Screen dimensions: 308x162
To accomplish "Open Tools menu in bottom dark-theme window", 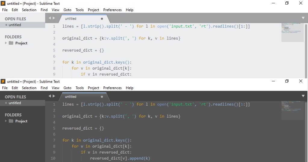I will pyautogui.click(x=79, y=88).
